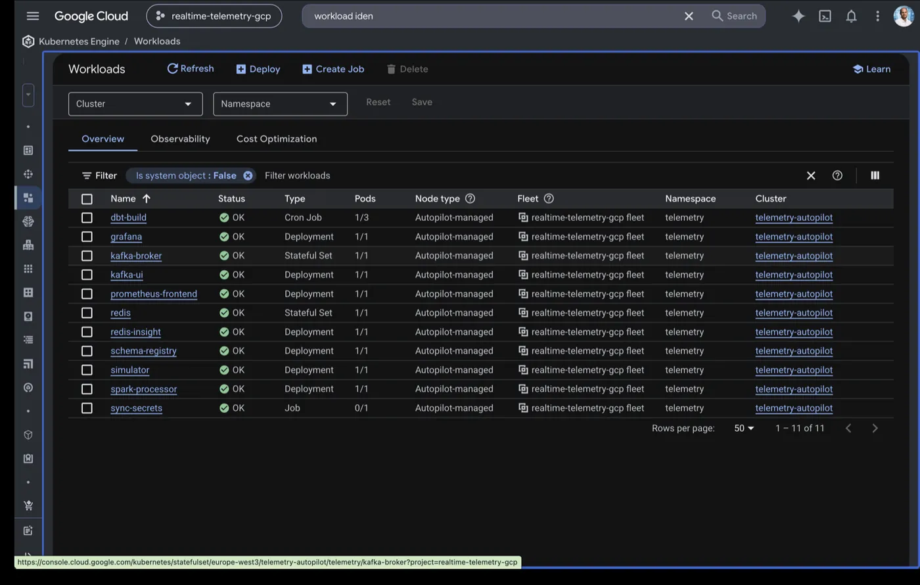Open user account avatar
Screen dimensions: 920x585
point(904,16)
